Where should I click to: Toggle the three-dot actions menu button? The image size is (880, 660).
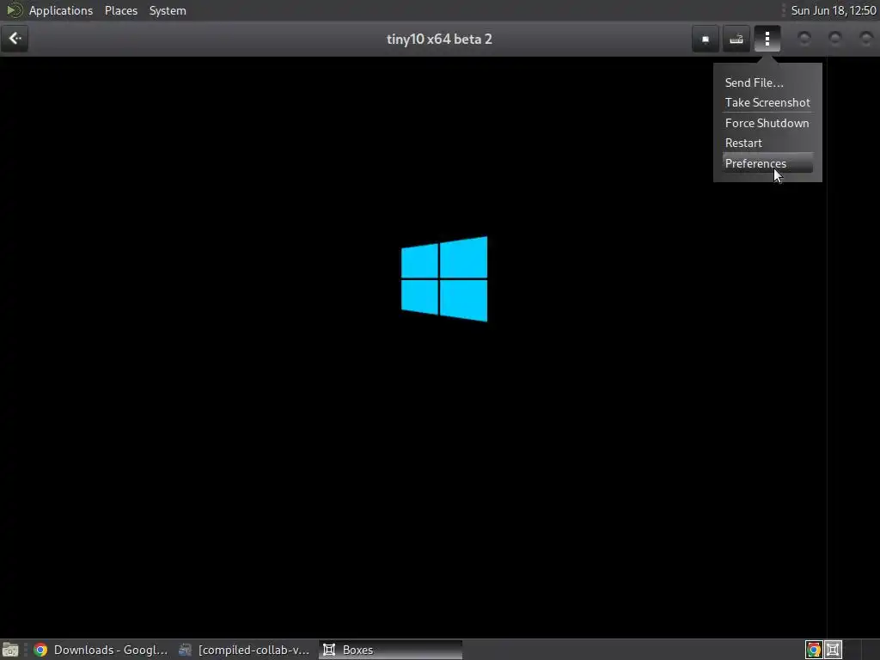pos(767,39)
